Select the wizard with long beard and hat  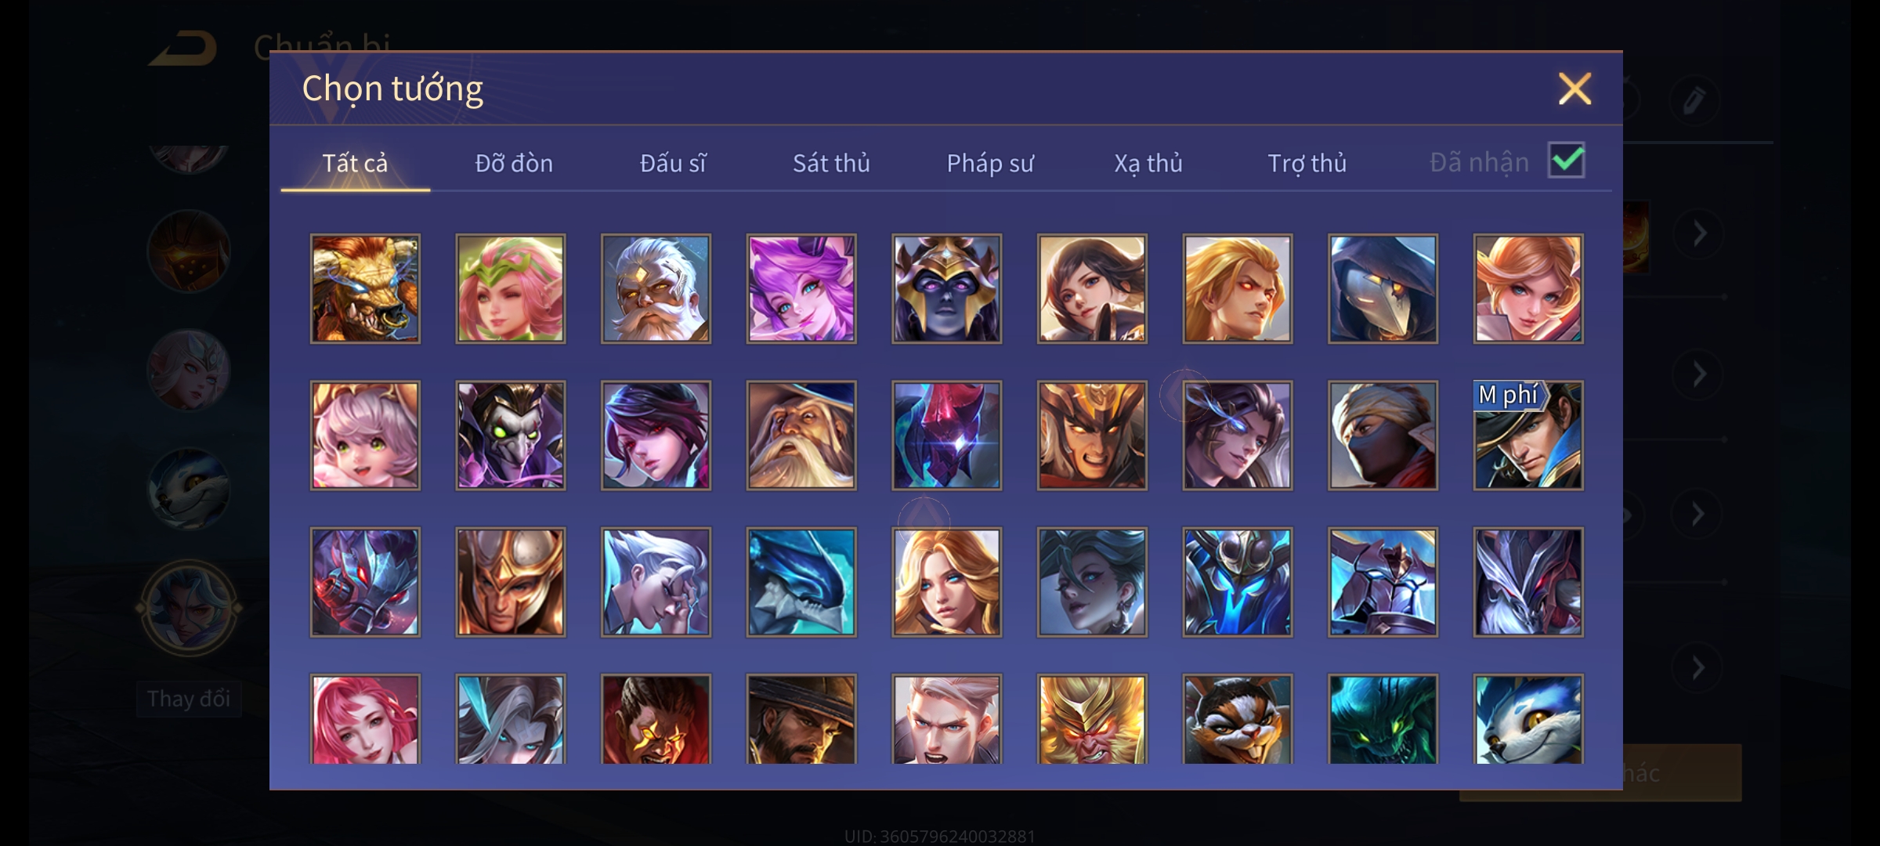tap(801, 436)
